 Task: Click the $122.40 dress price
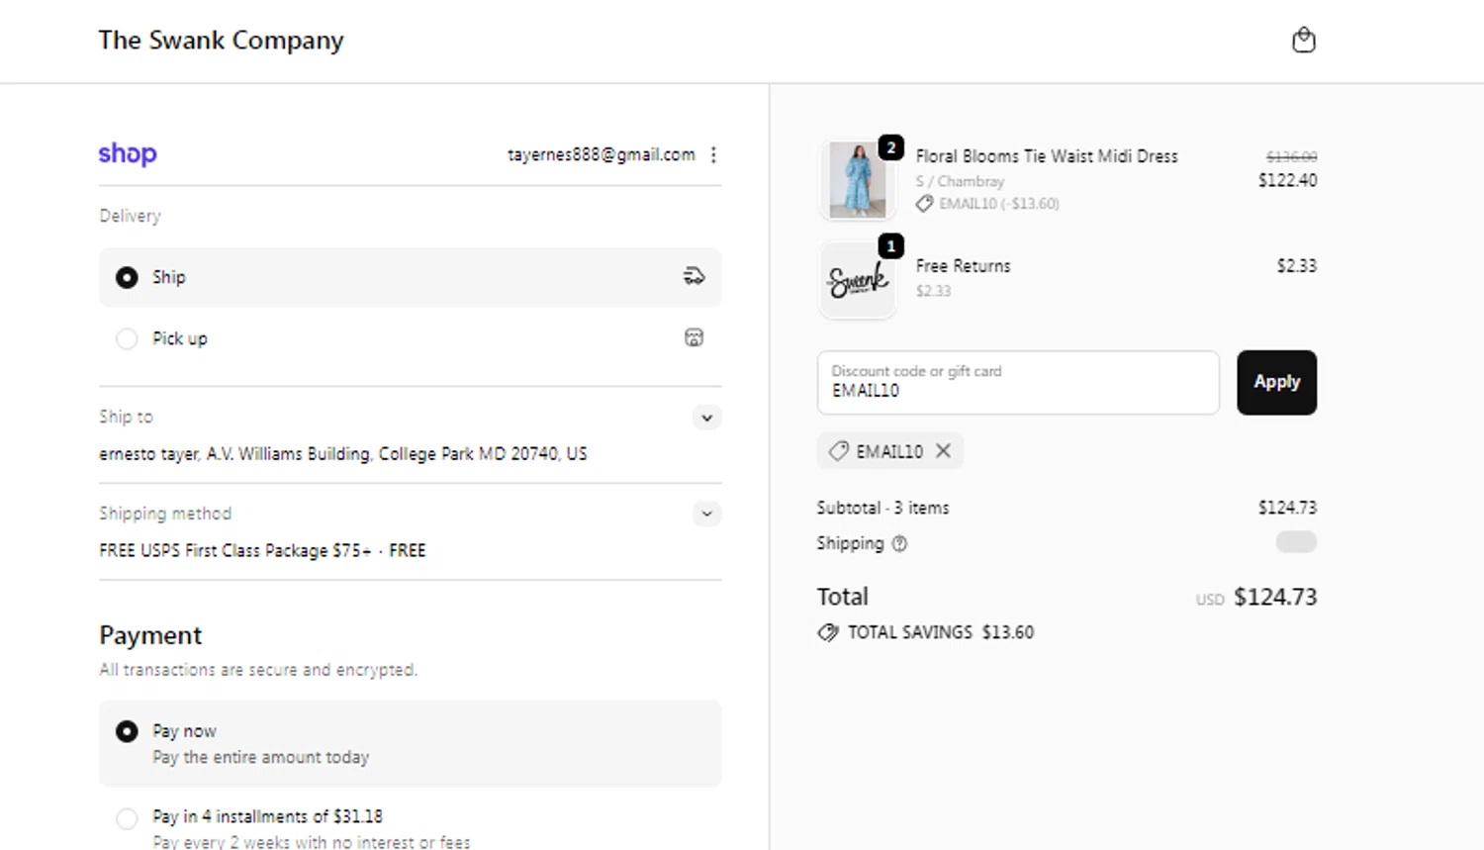point(1287,180)
